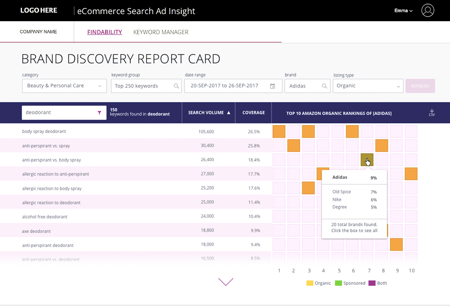This screenshot has width=450, height=306.
Task: Click the '150 keywords found in deodorant' text
Action: pos(140,112)
